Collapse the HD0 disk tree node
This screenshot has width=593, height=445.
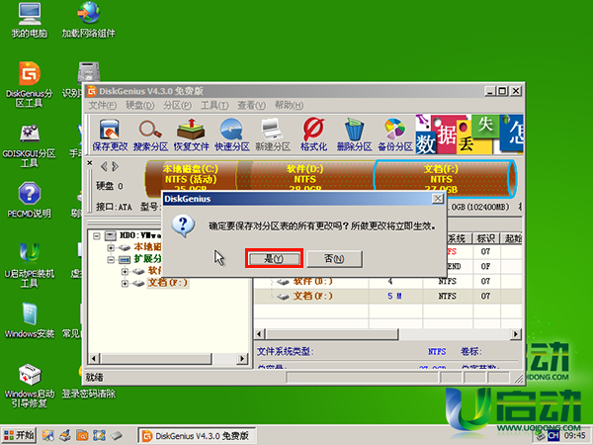pyautogui.click(x=97, y=235)
